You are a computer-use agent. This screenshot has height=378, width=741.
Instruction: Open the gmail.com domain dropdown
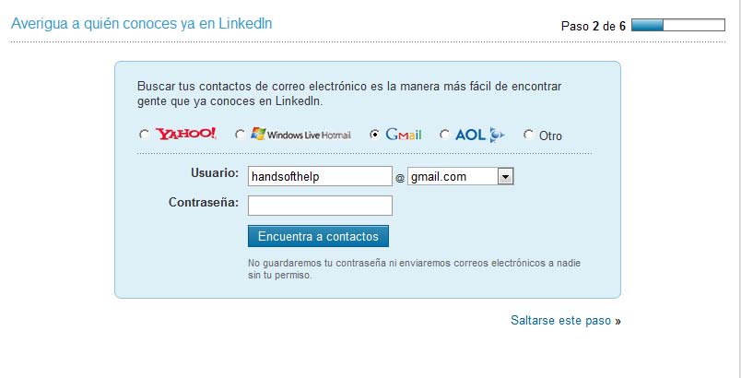click(505, 176)
